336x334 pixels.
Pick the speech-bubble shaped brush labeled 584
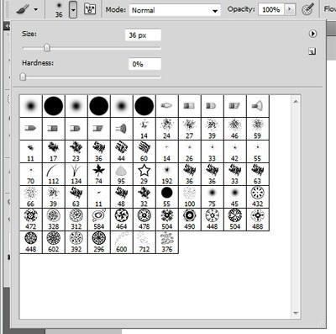tap(99, 220)
